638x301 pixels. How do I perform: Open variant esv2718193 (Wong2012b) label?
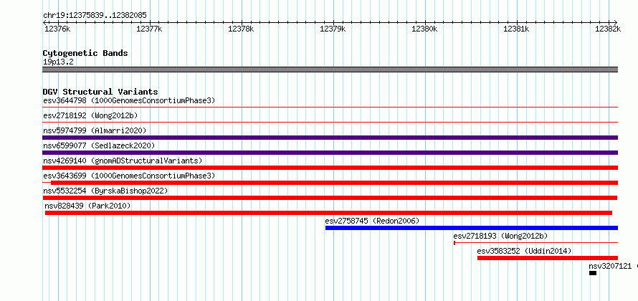tap(500, 236)
